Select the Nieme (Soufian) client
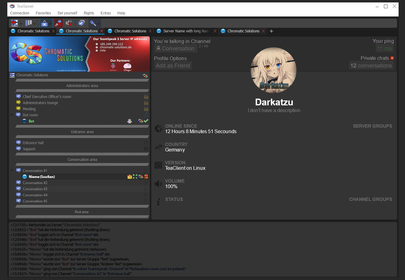This screenshot has width=405, height=280. pyautogui.click(x=79, y=177)
